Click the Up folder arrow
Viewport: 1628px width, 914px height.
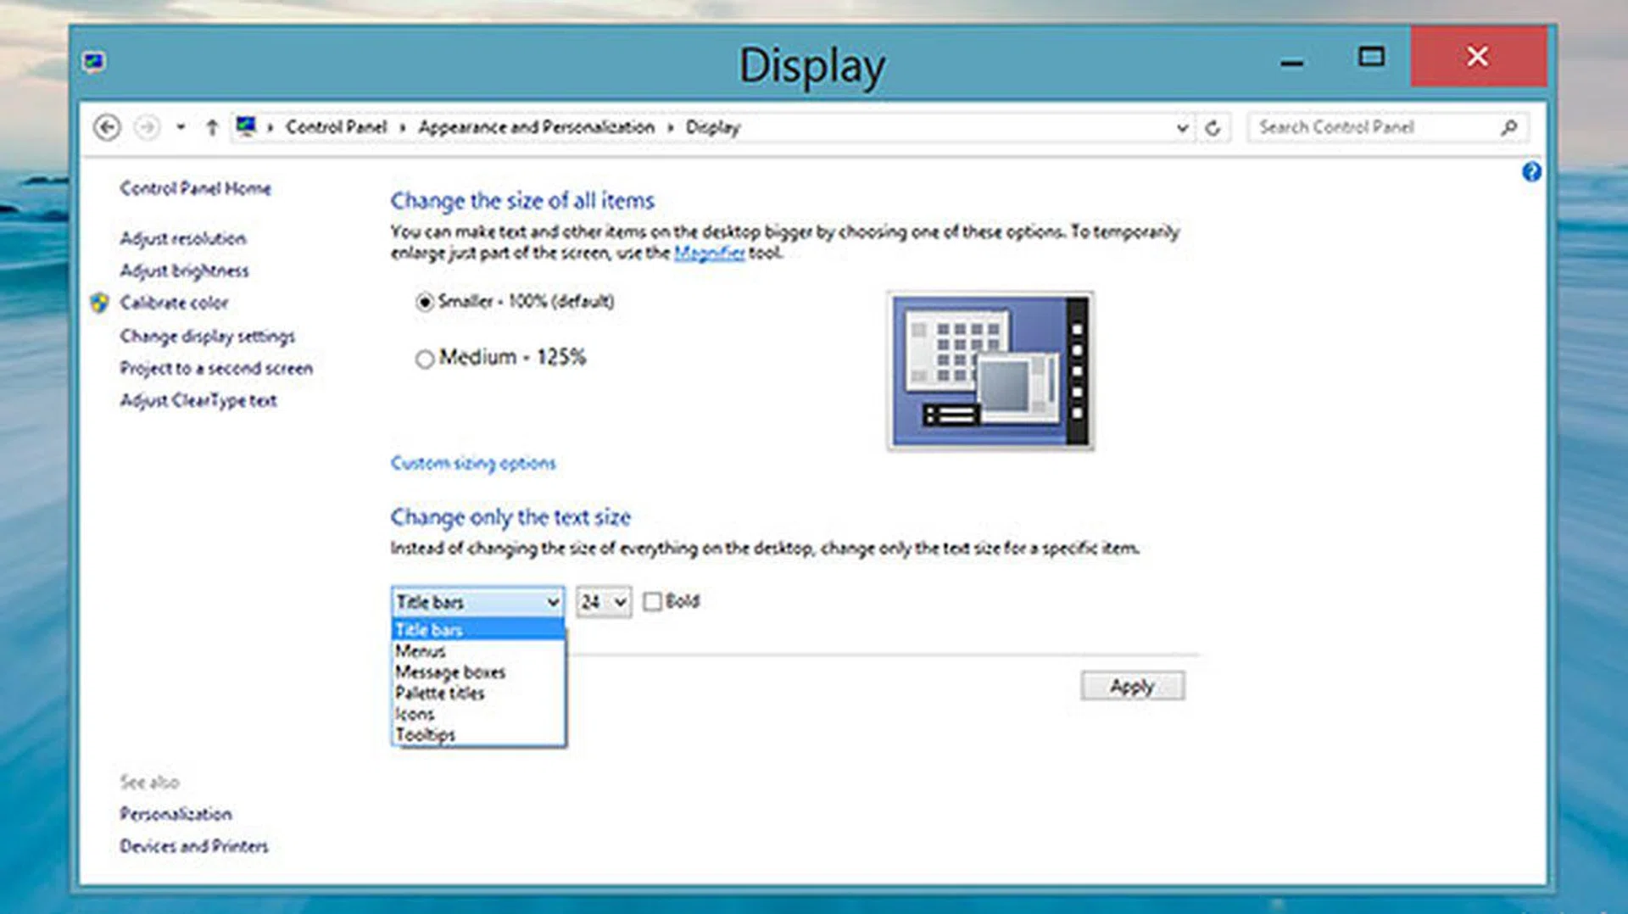click(212, 127)
